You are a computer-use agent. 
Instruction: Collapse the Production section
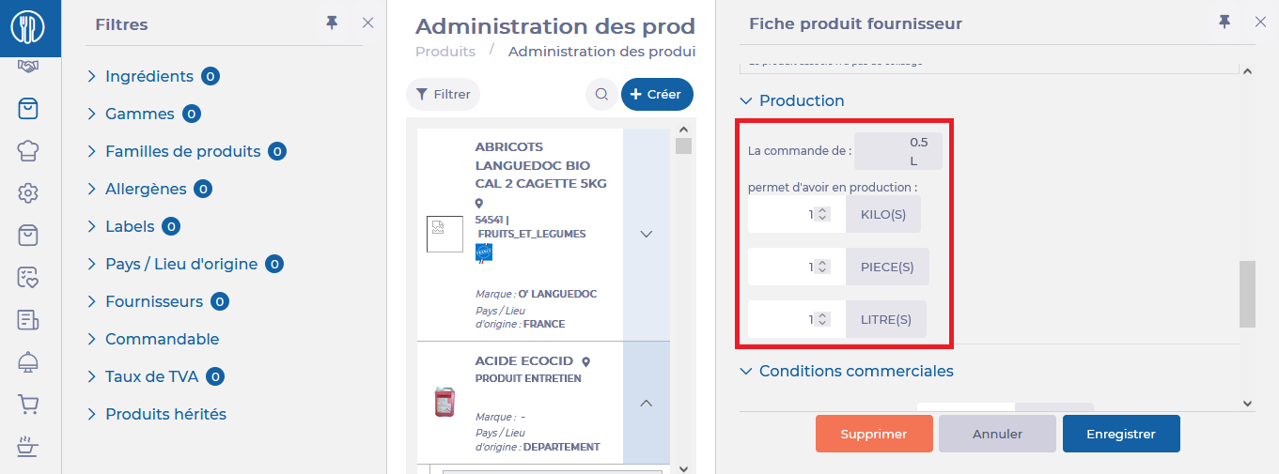[x=746, y=100]
